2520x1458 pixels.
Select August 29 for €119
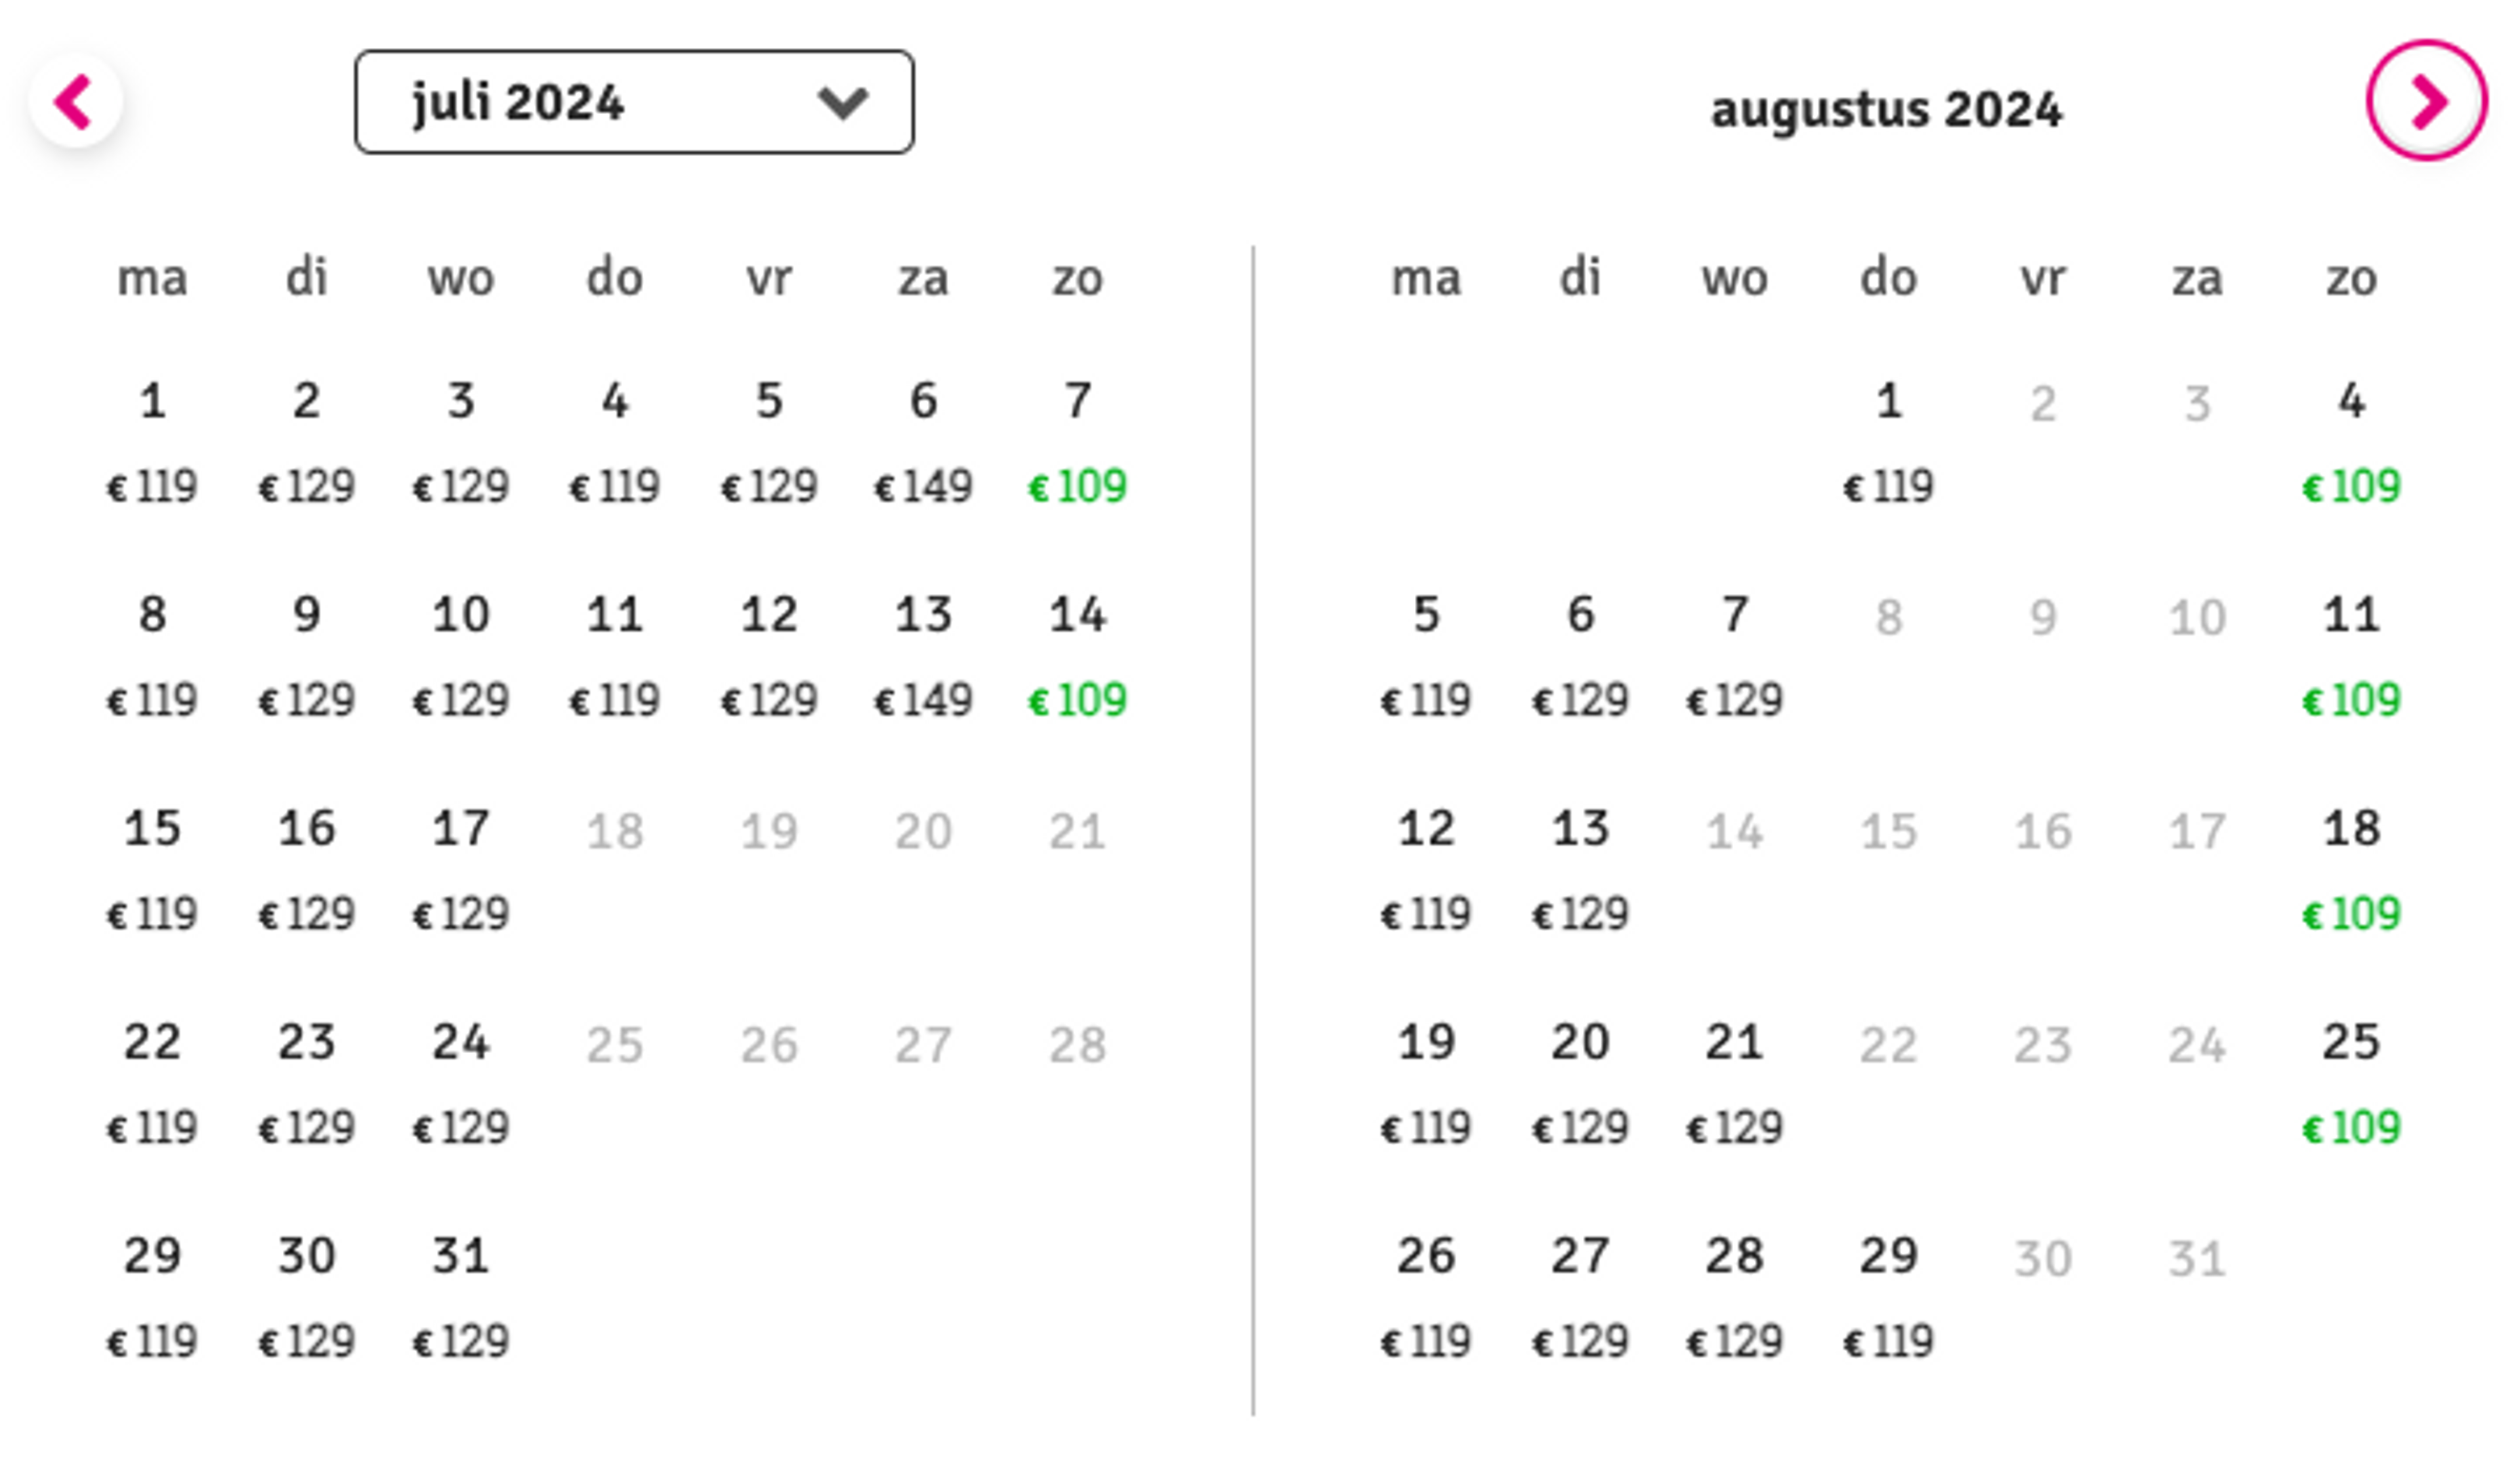pyautogui.click(x=1889, y=1299)
